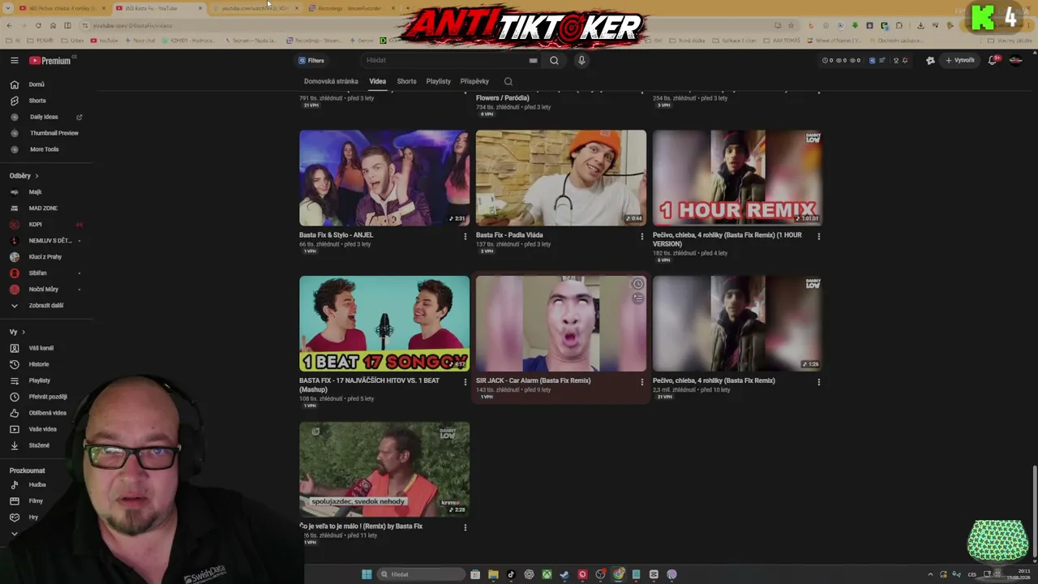Click the Windows taskbar search box
Screen dimensions: 1038x584
(421, 574)
